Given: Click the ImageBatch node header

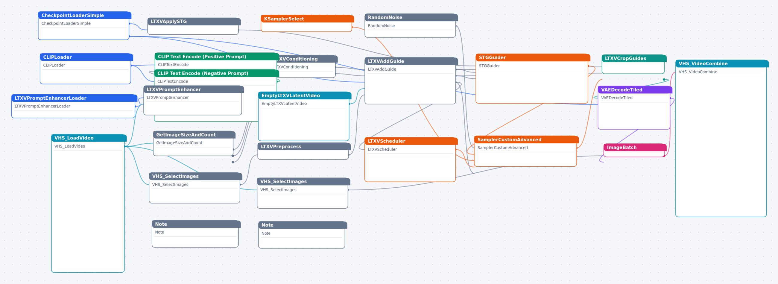Looking at the screenshot, I should click(x=635, y=148).
